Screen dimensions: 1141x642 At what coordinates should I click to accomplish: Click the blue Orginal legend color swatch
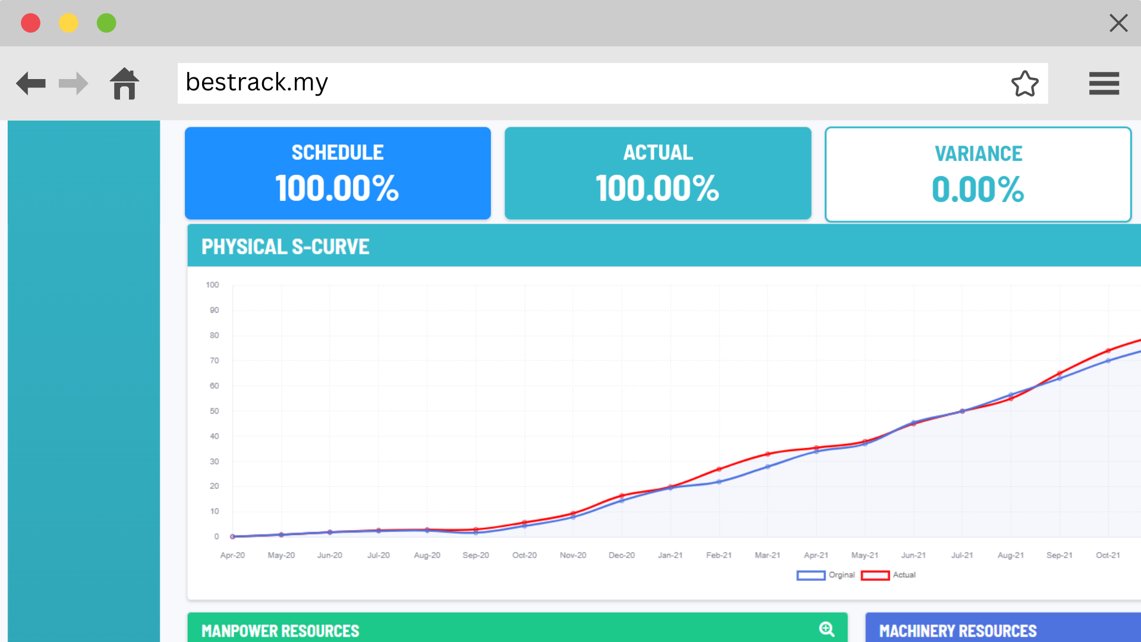point(811,575)
